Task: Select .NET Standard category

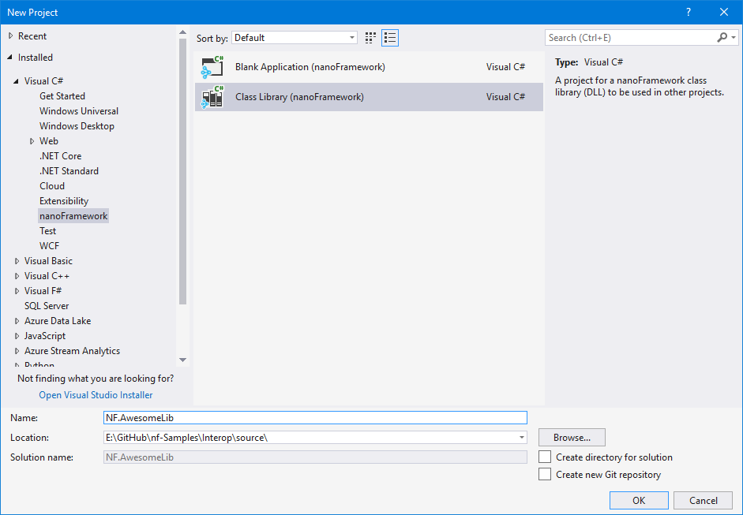Action: coord(69,171)
